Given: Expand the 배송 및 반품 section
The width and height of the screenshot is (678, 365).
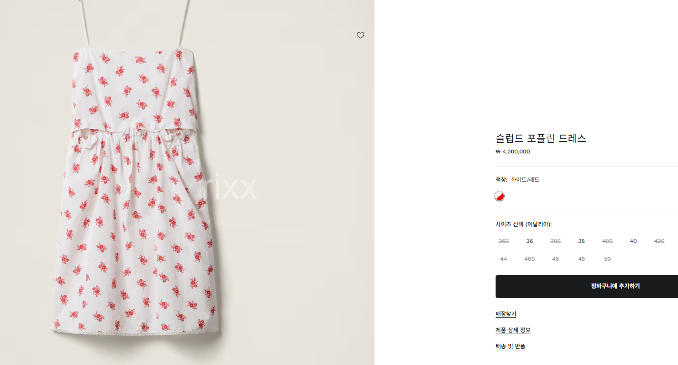Looking at the screenshot, I should [510, 346].
